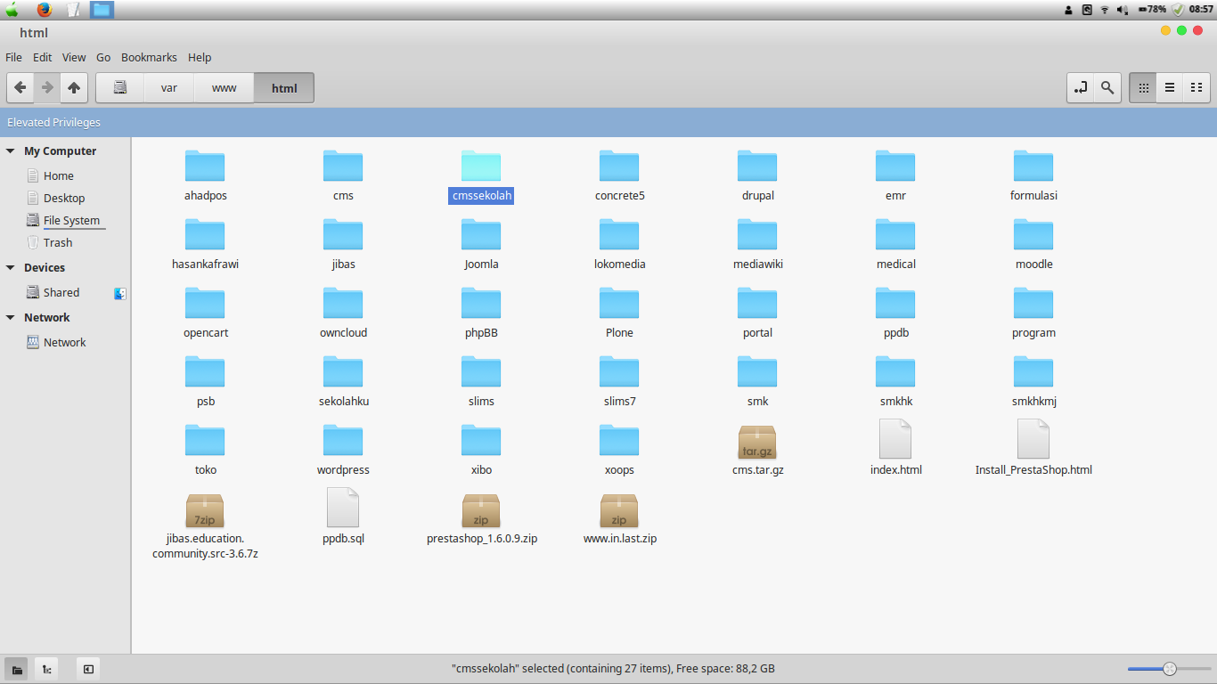Switch to icon view mode
The image size is (1217, 684).
pos(1143,88)
